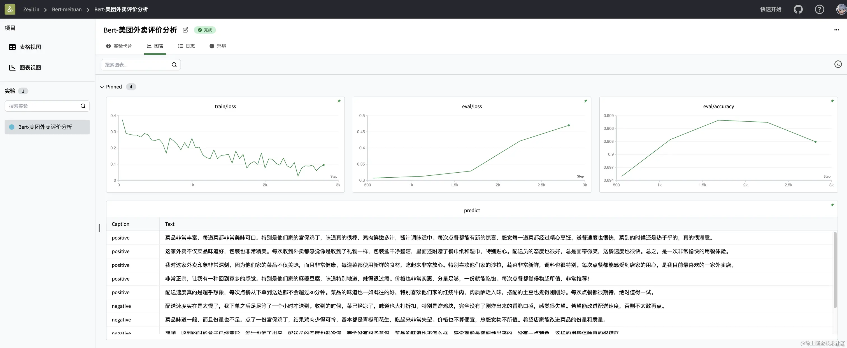Unpin the train/loss chart
Screen dimensions: 847x348
click(x=339, y=101)
